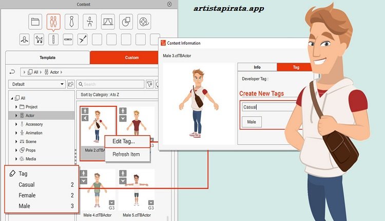Click the Tag label icon in Tag panel
The image size is (385, 221).
12,174
